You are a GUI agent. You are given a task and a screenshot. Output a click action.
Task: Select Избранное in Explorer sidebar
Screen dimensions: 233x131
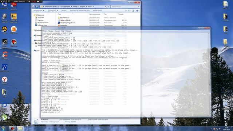coord(39,15)
